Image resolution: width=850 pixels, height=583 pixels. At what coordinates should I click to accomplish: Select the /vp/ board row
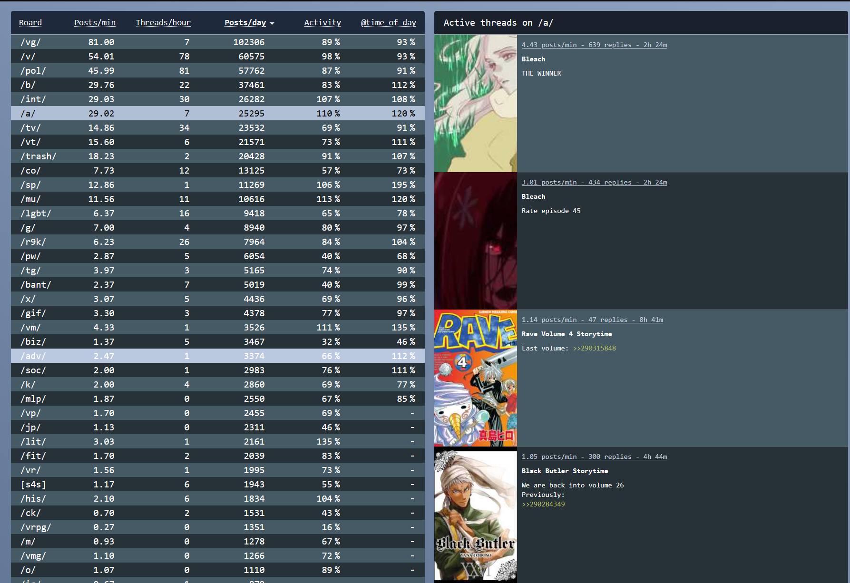click(218, 413)
